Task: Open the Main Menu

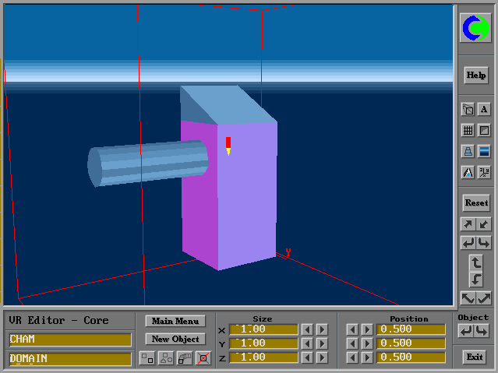Action: (x=175, y=321)
